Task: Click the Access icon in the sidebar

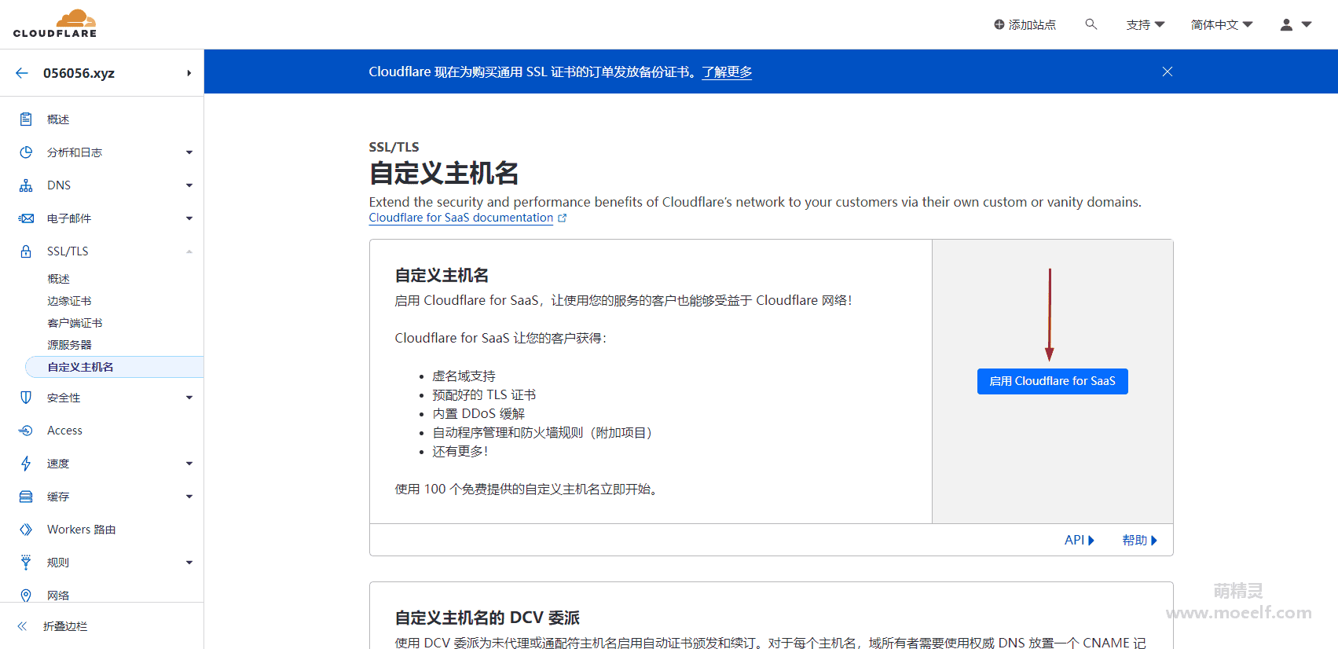Action: coord(26,431)
